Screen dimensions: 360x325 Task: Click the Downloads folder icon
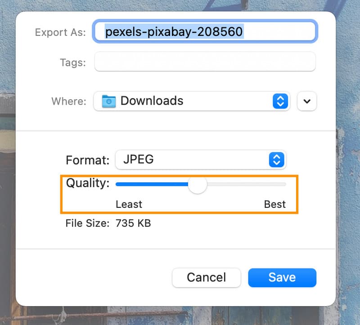[109, 101]
